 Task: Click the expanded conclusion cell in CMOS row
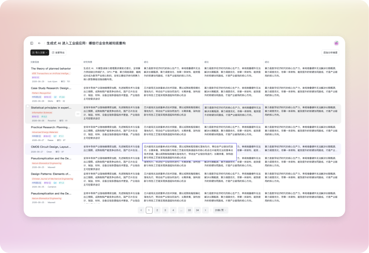pos(189,152)
